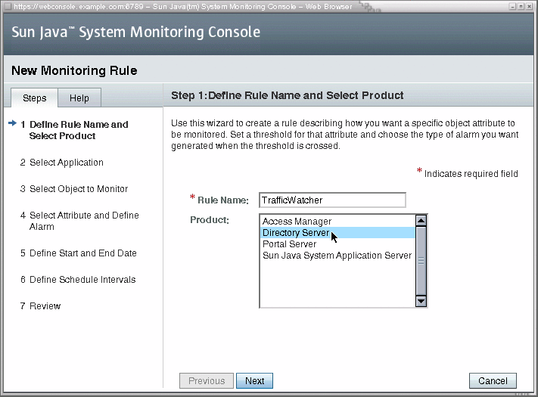This screenshot has height=397, width=538.
Task: Close the browser window
Action: [x=529, y=6]
